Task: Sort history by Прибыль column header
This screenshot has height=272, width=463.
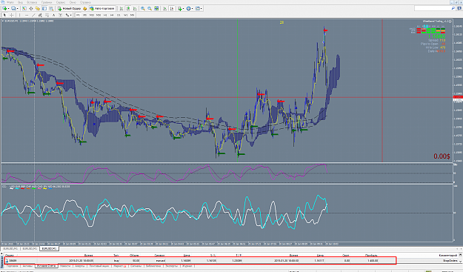Action: pos(371,255)
